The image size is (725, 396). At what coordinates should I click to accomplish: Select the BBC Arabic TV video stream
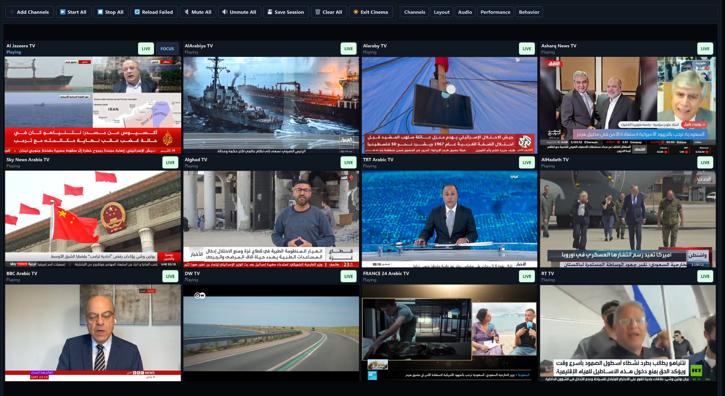pos(93,333)
